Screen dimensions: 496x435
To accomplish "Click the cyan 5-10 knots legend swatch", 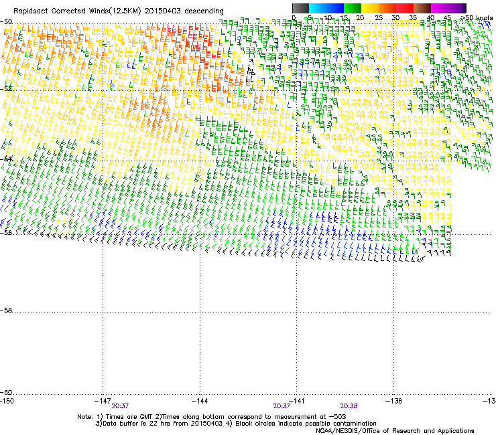I will (x=318, y=8).
